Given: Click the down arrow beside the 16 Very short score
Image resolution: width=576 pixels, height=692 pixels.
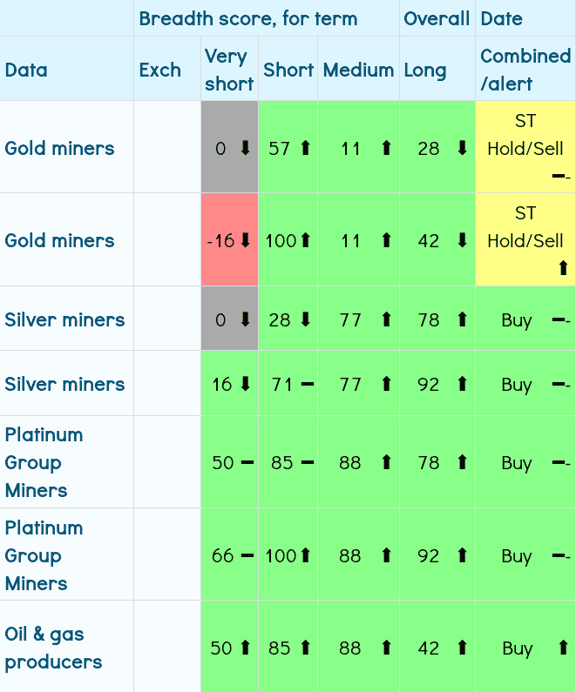Looking at the screenshot, I should click(x=245, y=384).
